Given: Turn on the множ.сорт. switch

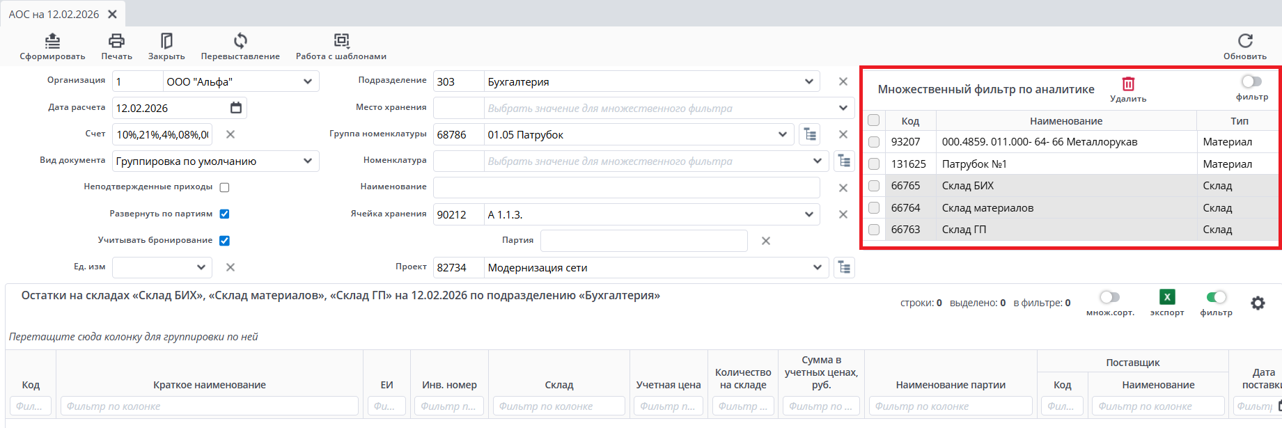Looking at the screenshot, I should pyautogui.click(x=1110, y=297).
